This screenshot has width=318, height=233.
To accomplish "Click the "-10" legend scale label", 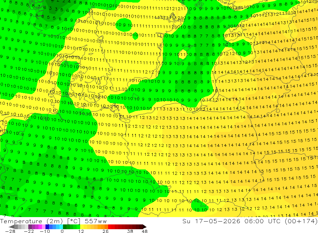I will coord(45,231).
